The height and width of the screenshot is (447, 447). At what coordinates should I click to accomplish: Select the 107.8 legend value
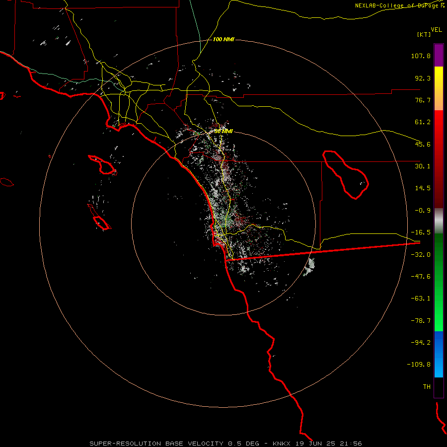click(421, 56)
